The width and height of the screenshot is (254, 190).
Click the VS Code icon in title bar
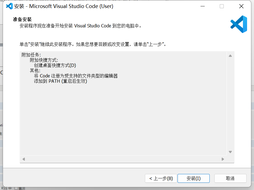point(9,6)
